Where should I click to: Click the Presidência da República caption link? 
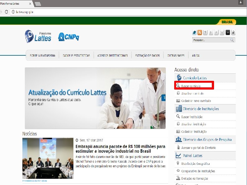[x=35, y=181]
